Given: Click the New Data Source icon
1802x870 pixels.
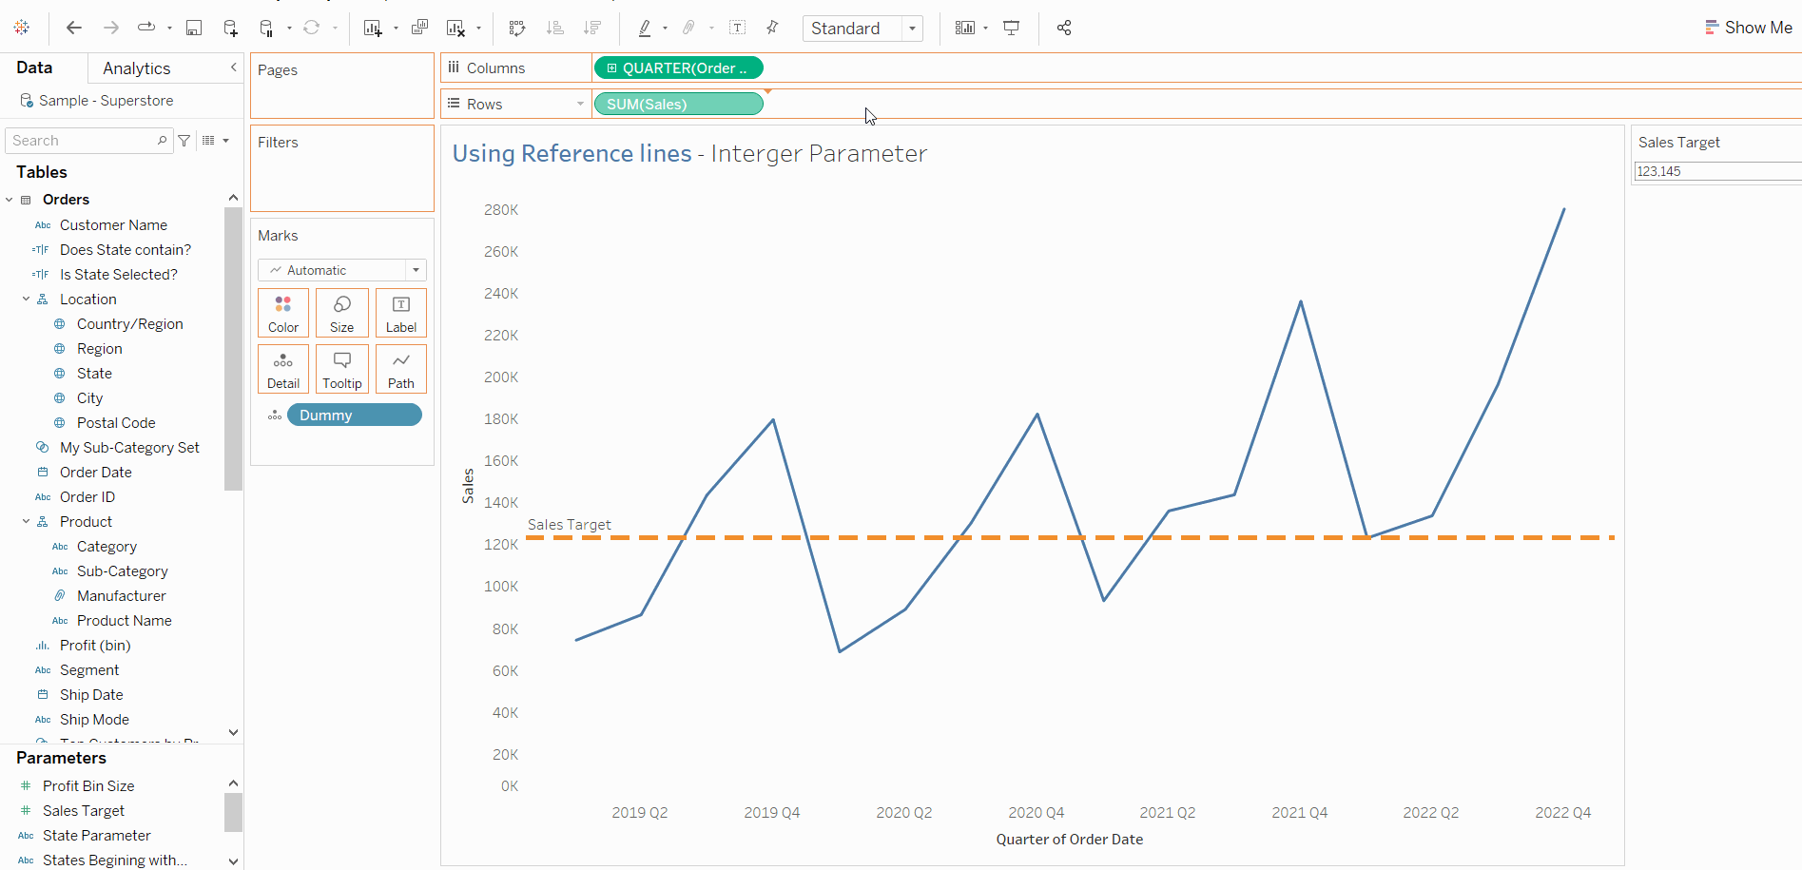Looking at the screenshot, I should coord(230,28).
